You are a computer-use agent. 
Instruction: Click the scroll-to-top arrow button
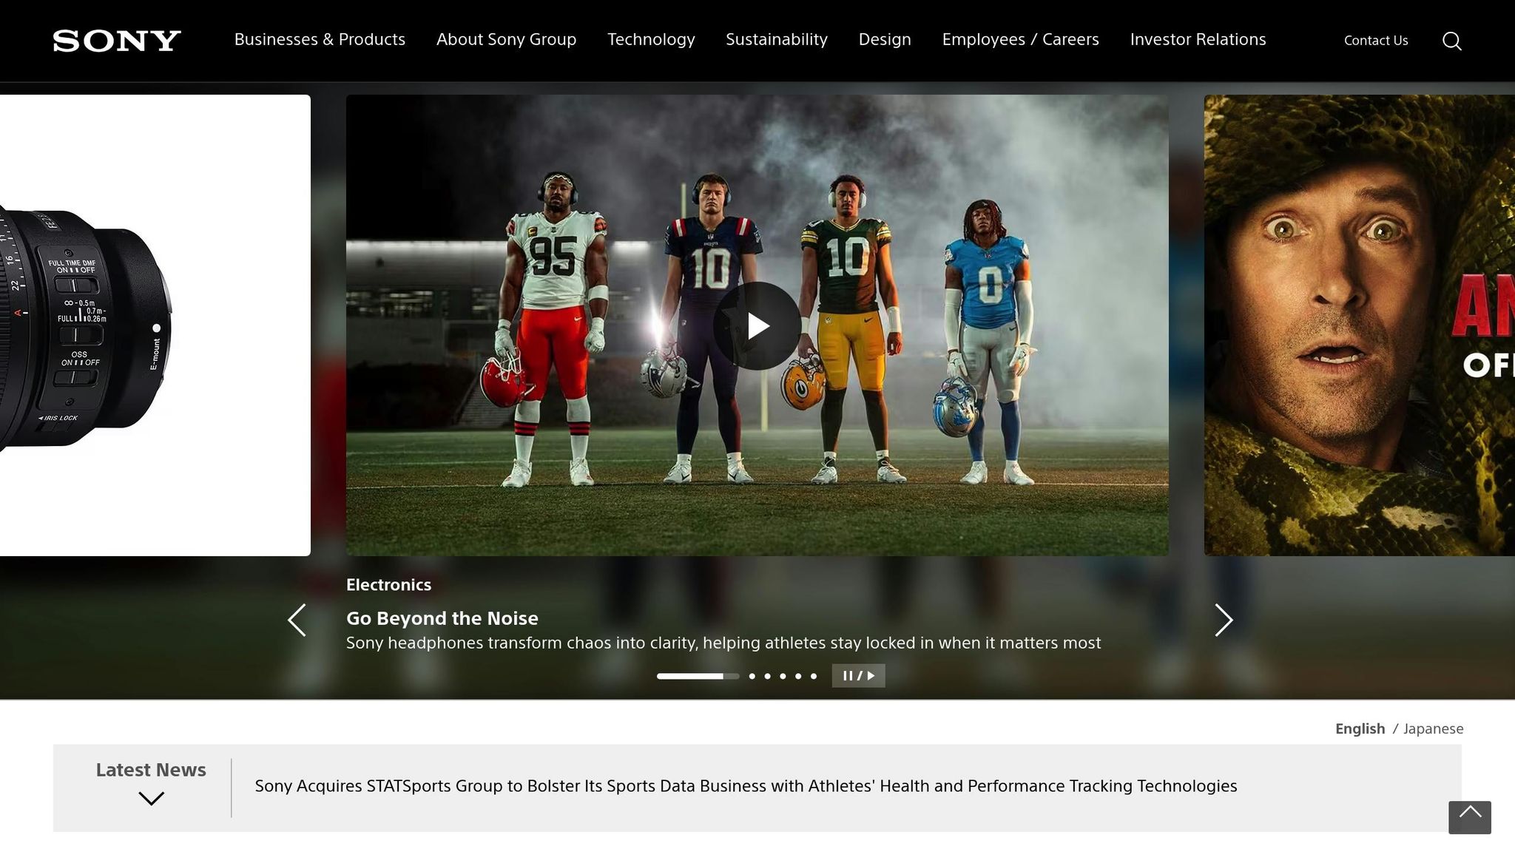tap(1469, 816)
